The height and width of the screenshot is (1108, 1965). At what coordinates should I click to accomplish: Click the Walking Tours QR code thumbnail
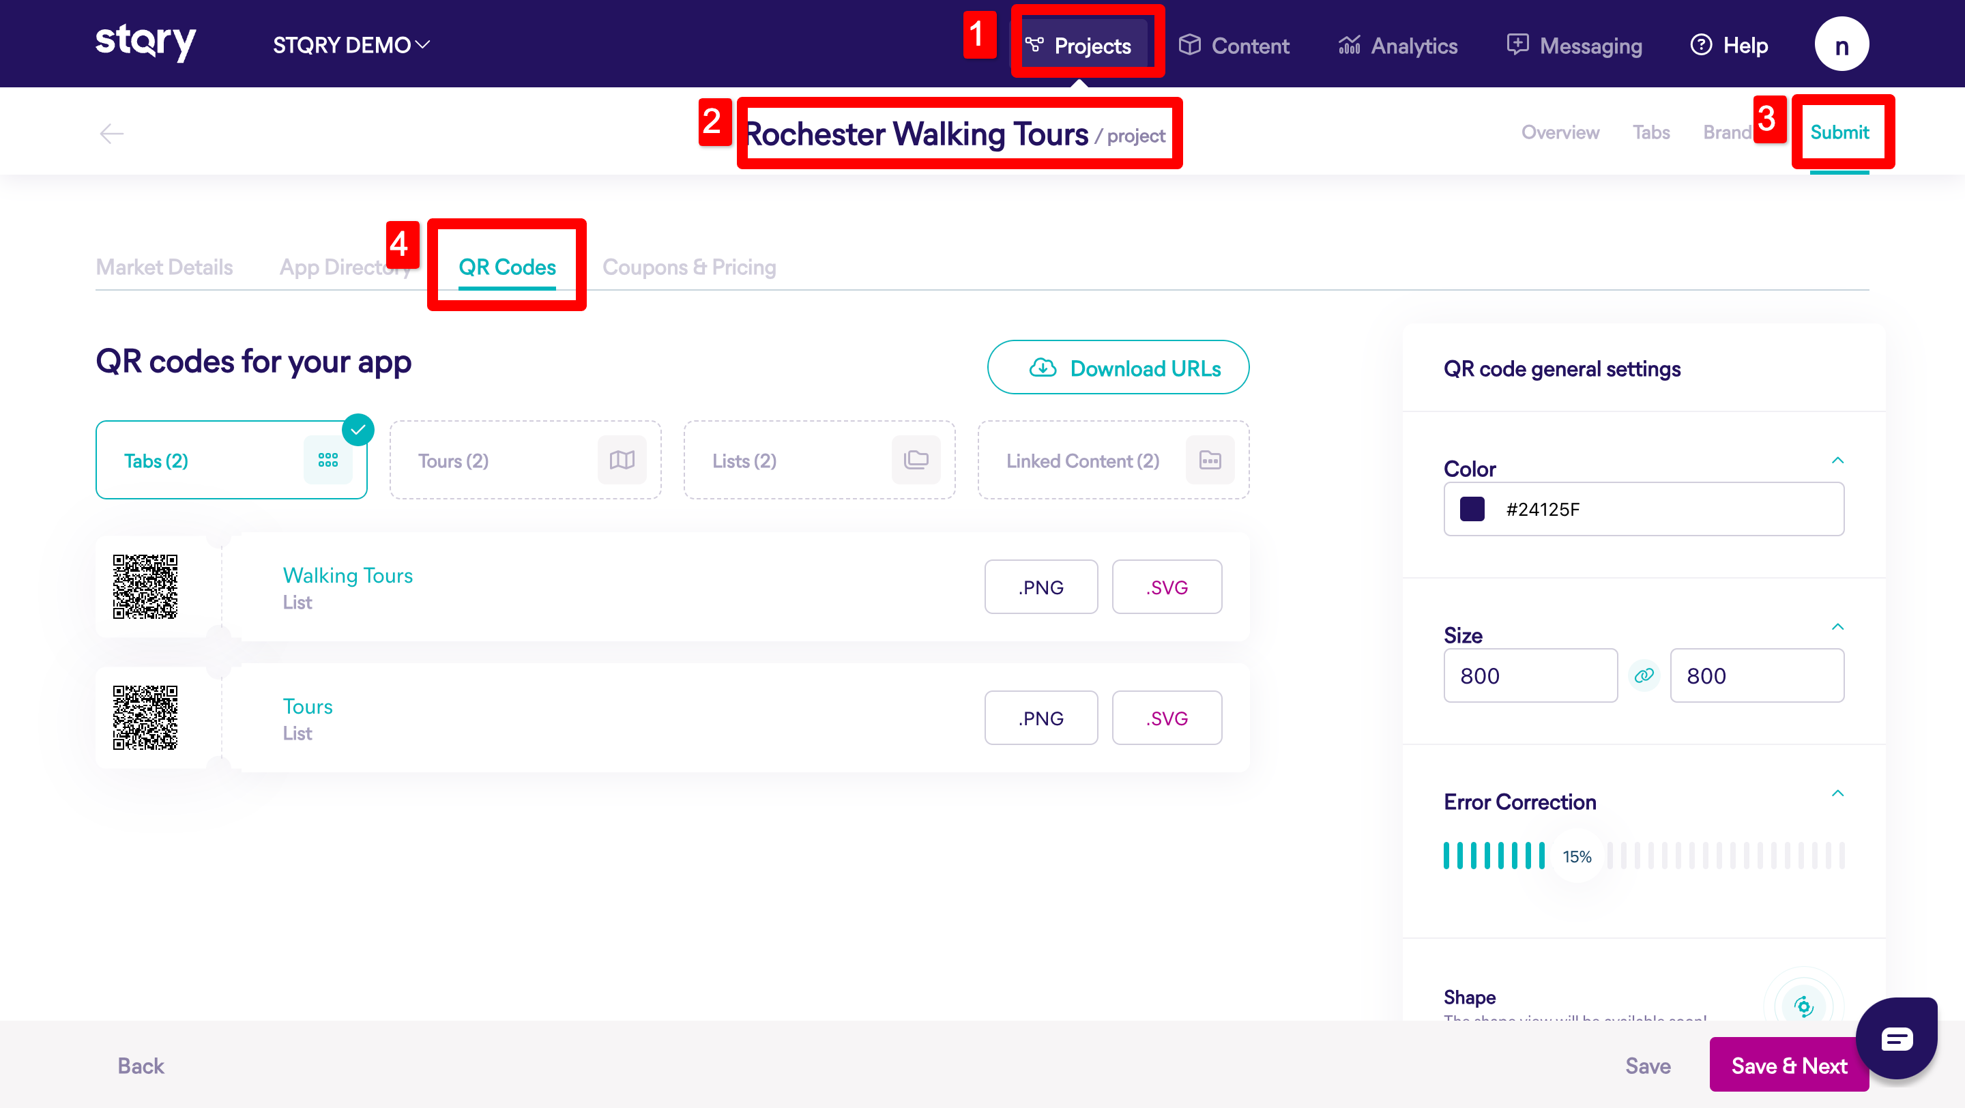(145, 587)
